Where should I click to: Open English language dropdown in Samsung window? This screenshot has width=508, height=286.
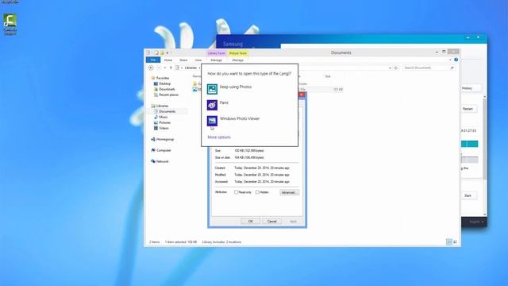pos(476,222)
